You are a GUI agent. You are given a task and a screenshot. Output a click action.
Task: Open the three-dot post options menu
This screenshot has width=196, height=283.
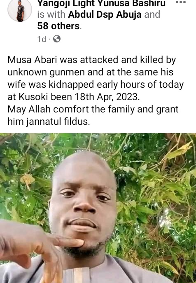[x=181, y=2]
